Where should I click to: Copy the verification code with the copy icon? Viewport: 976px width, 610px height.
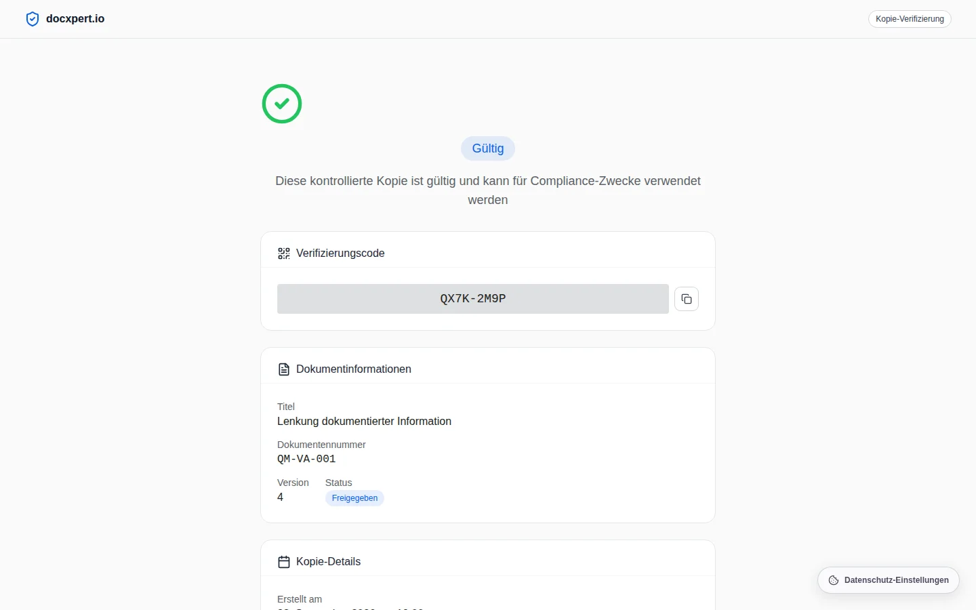687,299
